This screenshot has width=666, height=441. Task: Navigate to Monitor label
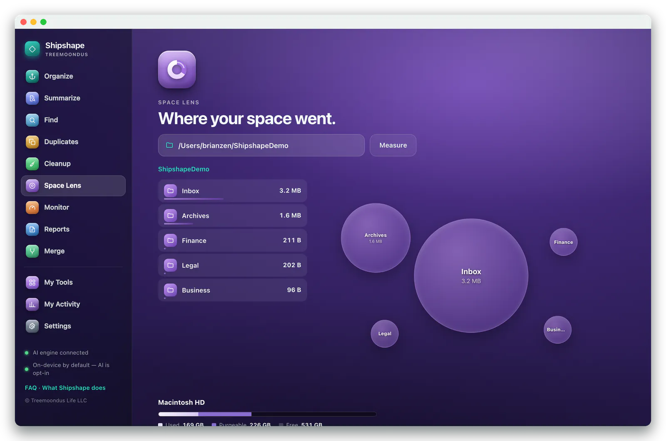coord(57,207)
